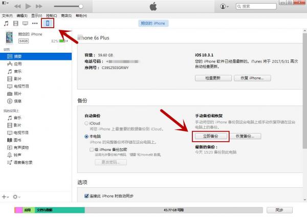Enable the encrypt iPhone backup checkbox
This screenshot has width=307, height=218.
[91, 149]
